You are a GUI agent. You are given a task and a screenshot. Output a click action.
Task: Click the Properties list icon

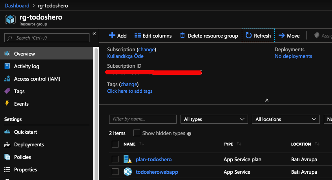(x=7, y=169)
